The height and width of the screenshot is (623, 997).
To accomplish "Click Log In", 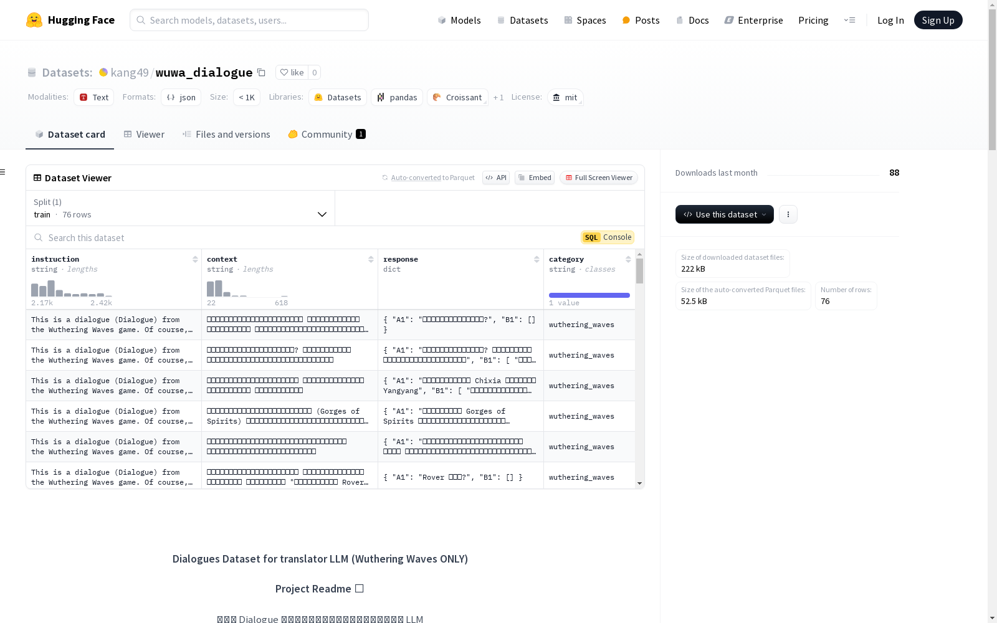I will (890, 20).
